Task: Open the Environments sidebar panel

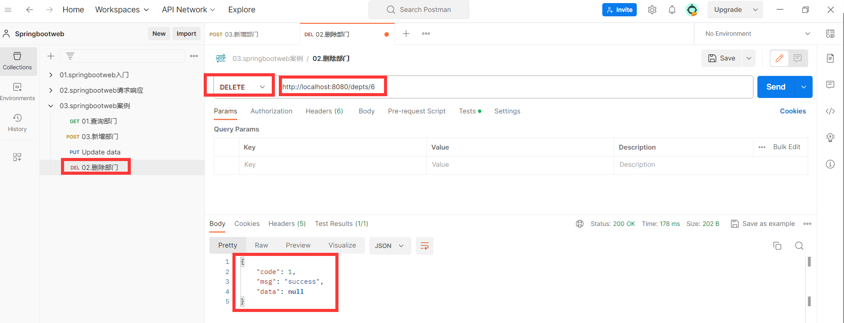Action: 17,92
